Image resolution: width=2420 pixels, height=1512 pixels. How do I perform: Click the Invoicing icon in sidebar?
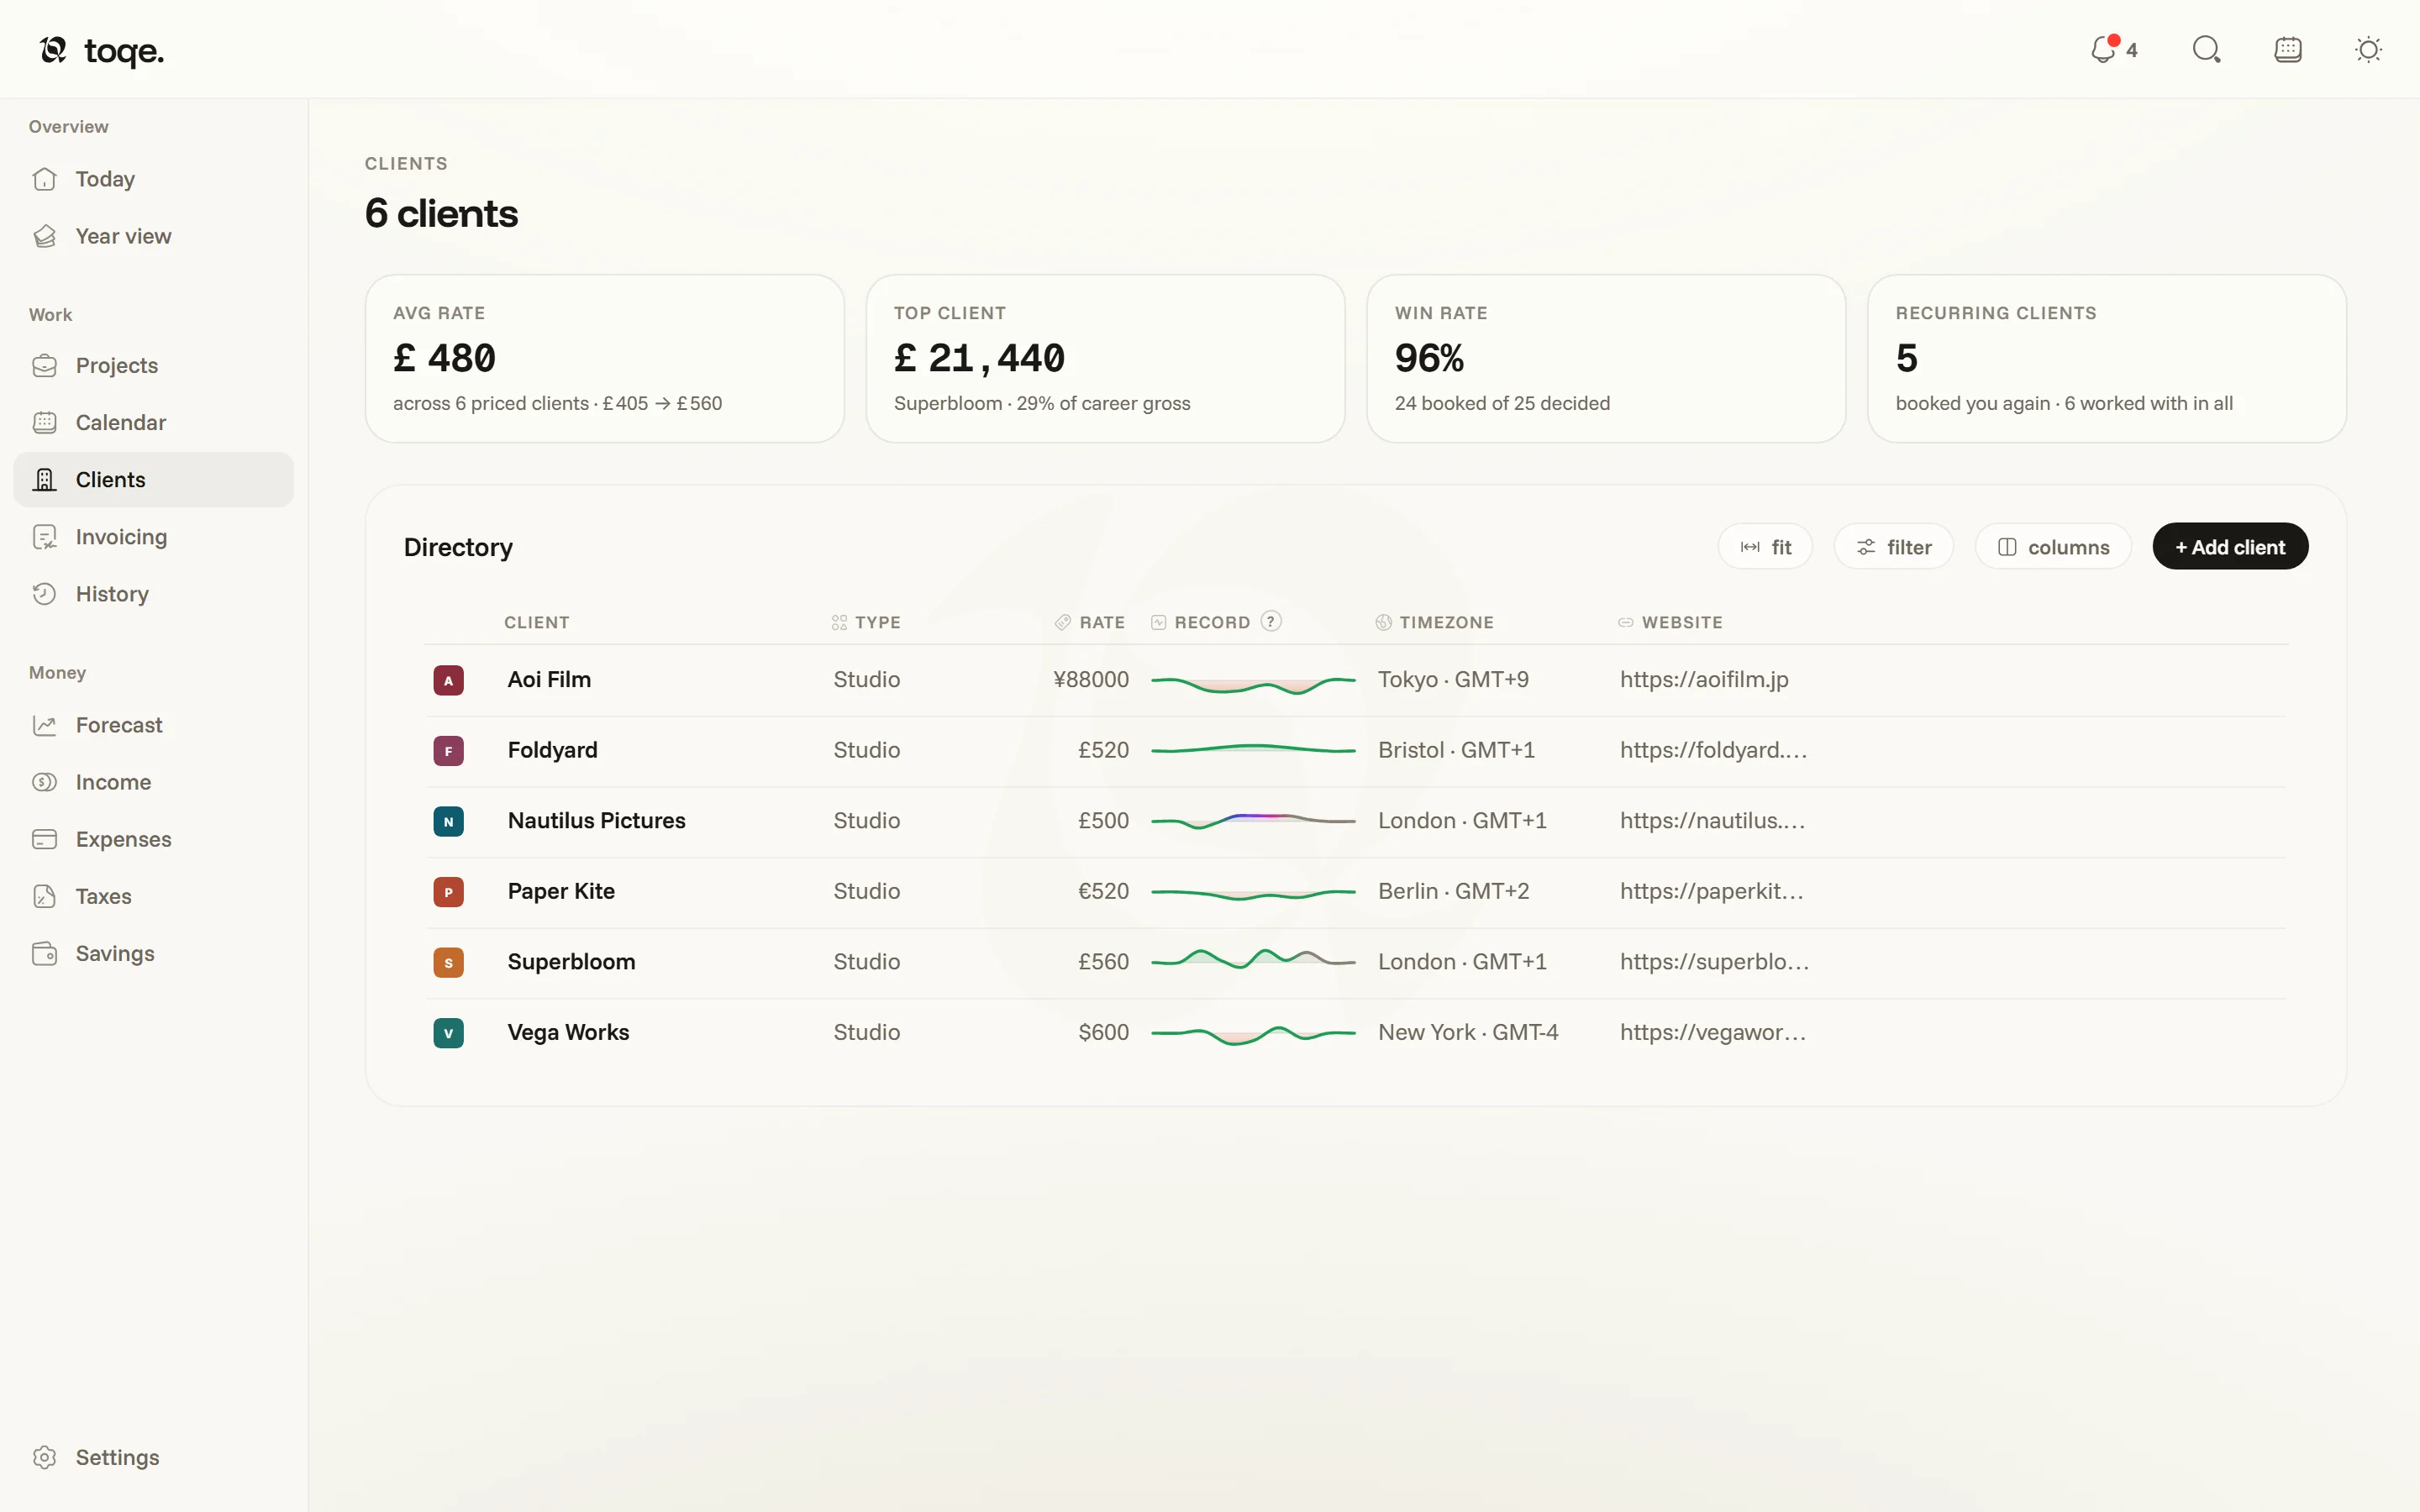[45, 537]
